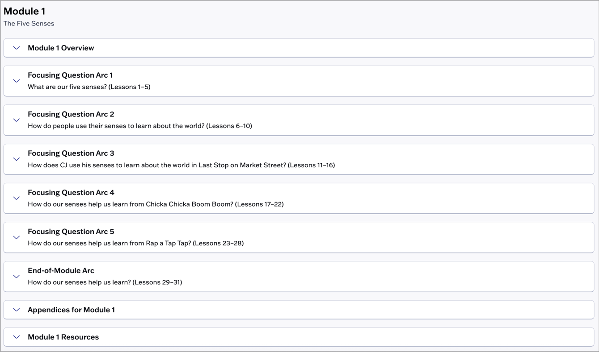Open "What are our five senses?" lessons text
Screen dimensions: 599x352
[89, 87]
